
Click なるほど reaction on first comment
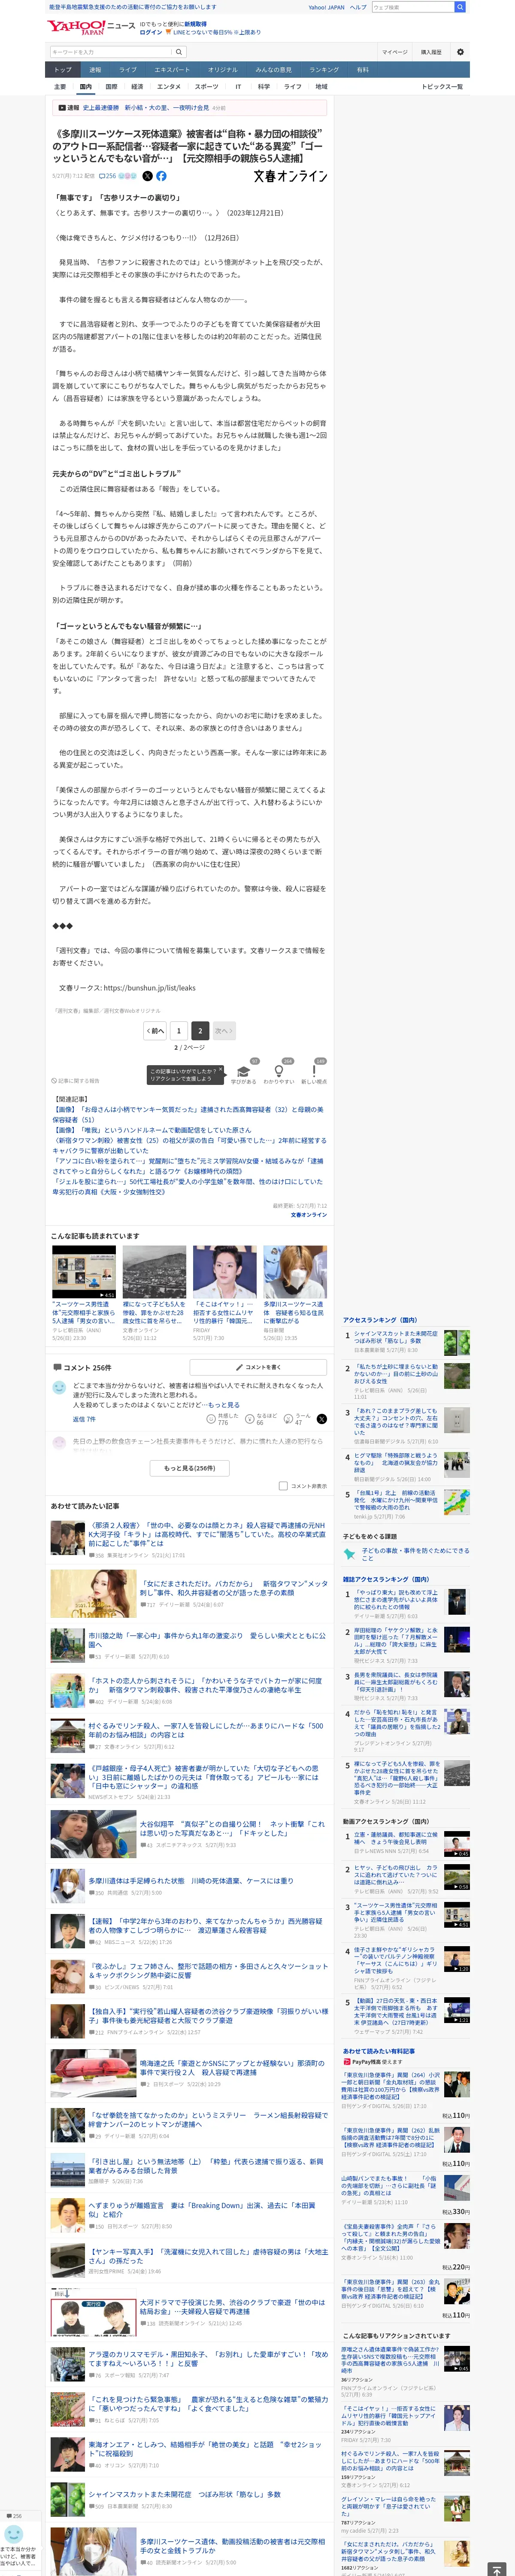tap(250, 1419)
